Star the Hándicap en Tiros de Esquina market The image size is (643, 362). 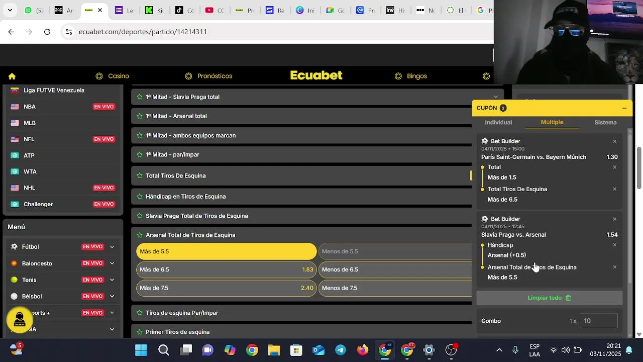[140, 197]
